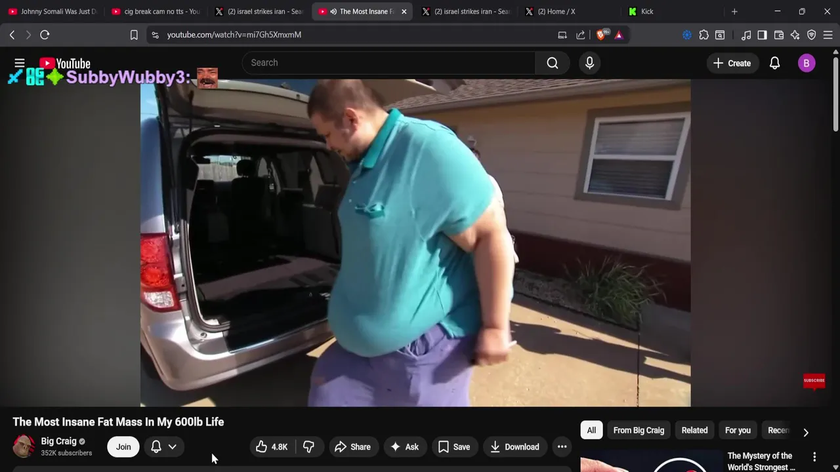This screenshot has height=472, width=840.
Task: Open the music playlist toolbar icon
Action: click(x=746, y=35)
